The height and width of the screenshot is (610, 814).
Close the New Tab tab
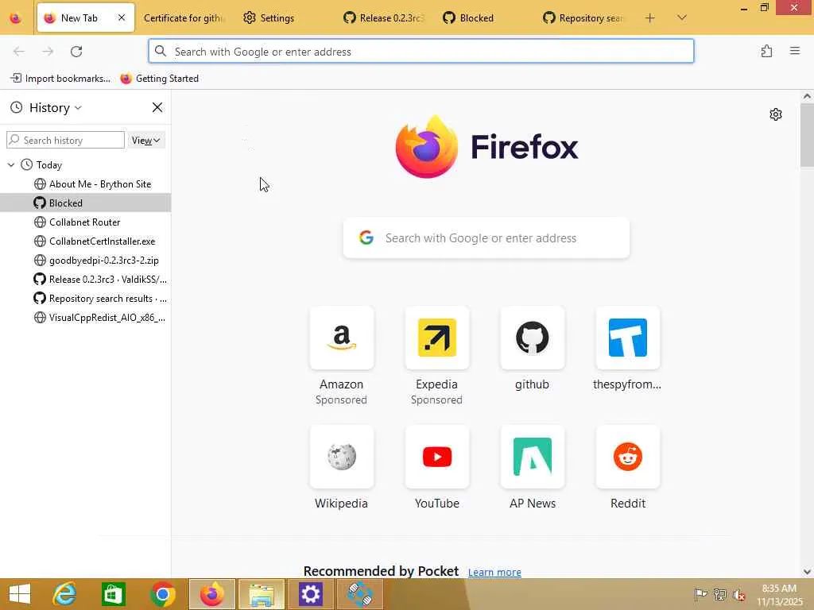click(122, 17)
